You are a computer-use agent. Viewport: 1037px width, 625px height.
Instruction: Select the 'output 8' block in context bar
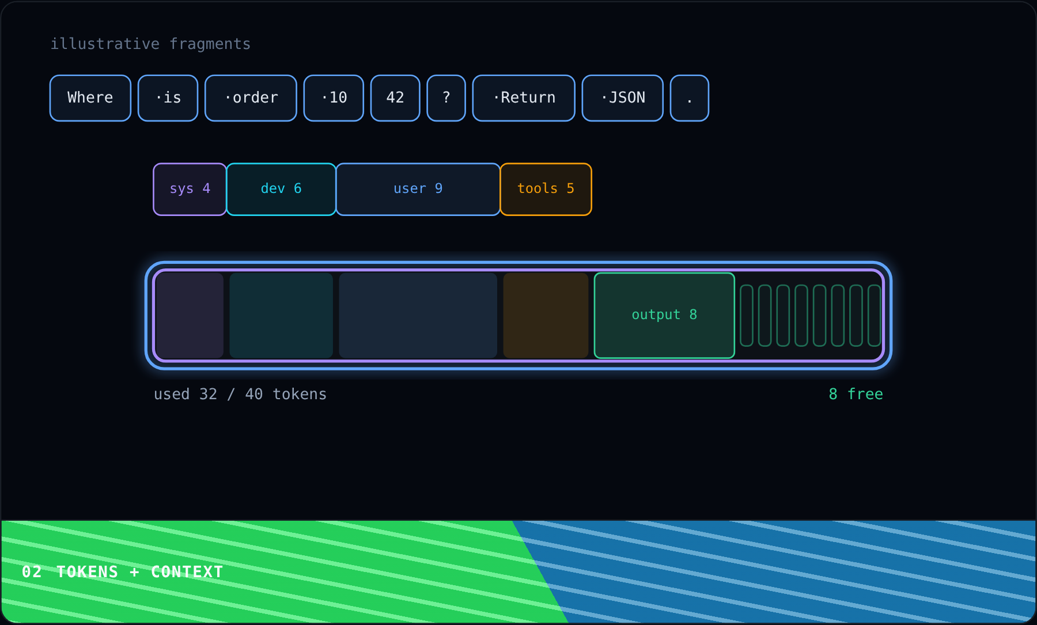664,315
